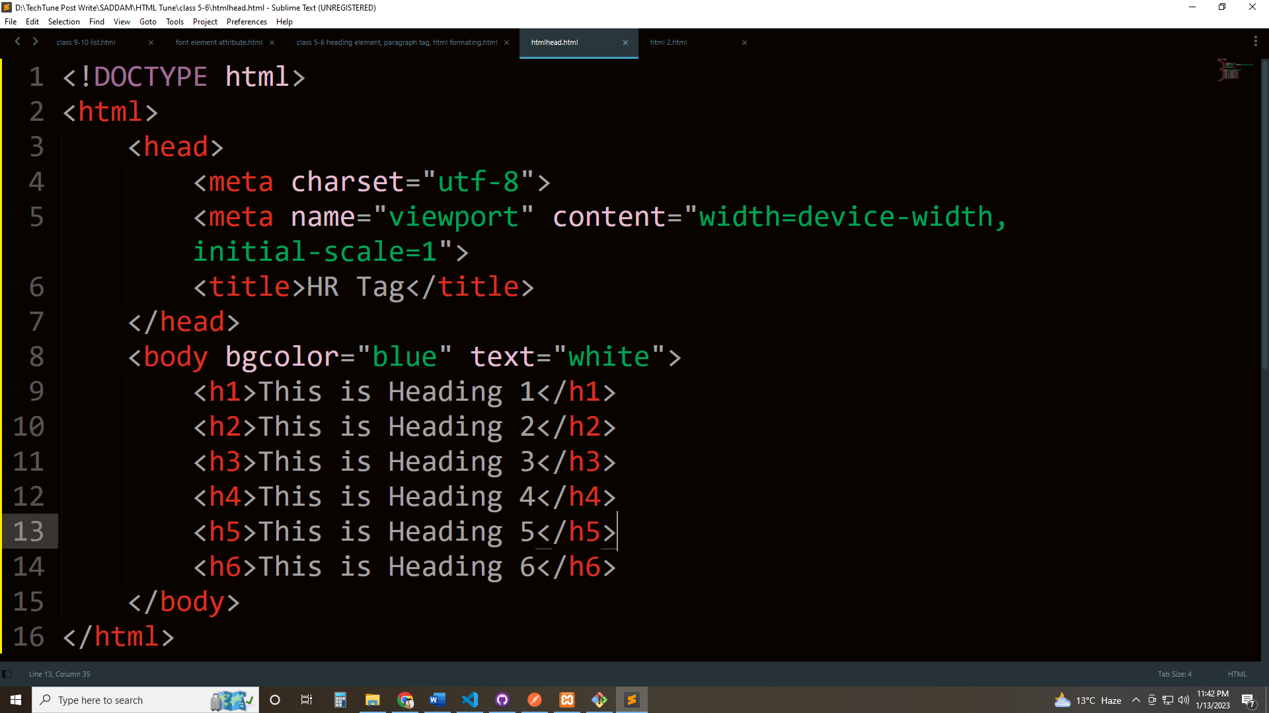Switch to html 2.html tab
1269x713 pixels.
pos(668,42)
